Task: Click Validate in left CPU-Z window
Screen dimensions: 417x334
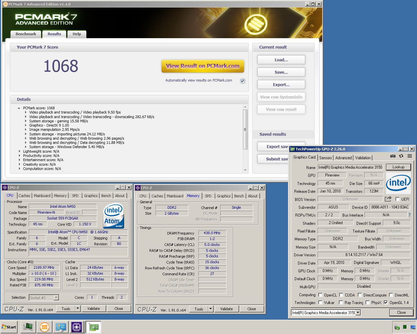Action: point(93,309)
